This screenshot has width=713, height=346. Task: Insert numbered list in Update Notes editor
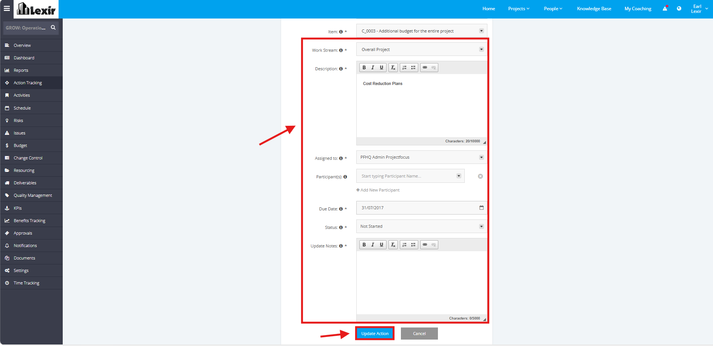point(404,245)
